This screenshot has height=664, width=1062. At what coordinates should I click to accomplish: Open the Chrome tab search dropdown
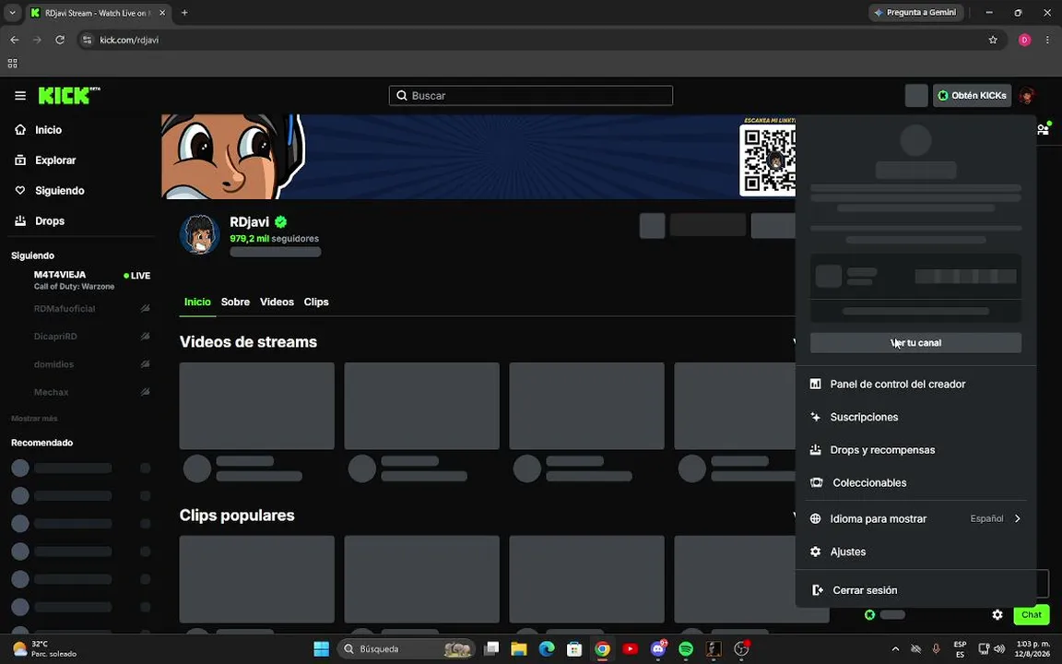[12, 12]
